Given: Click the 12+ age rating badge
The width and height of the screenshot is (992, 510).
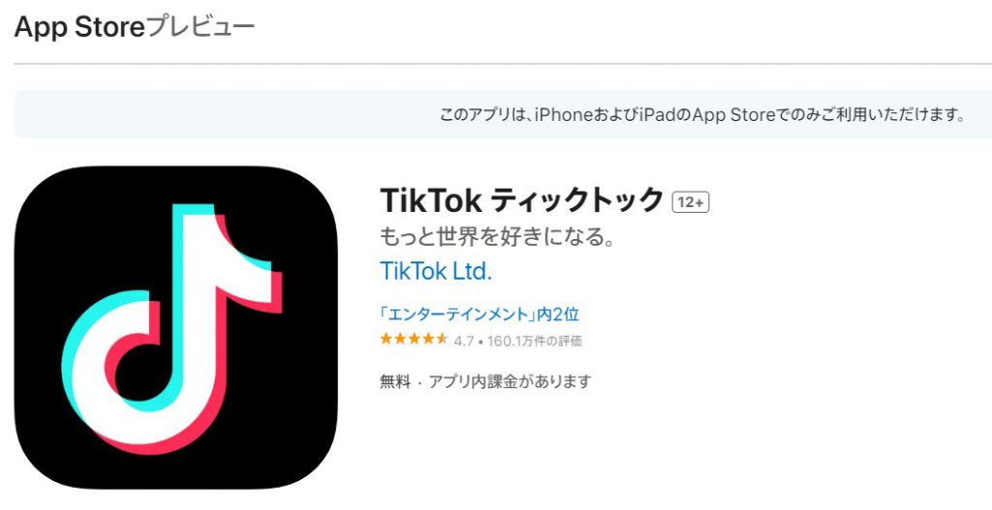Looking at the screenshot, I should pyautogui.click(x=690, y=202).
